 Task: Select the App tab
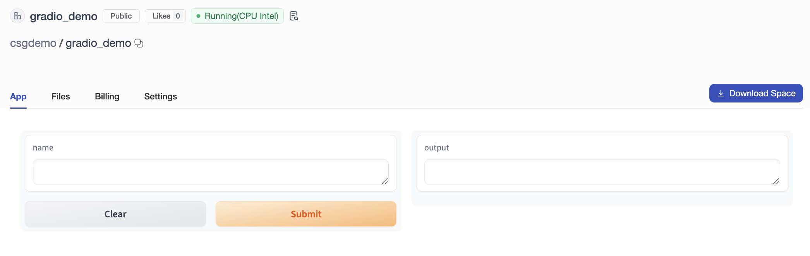pos(18,96)
